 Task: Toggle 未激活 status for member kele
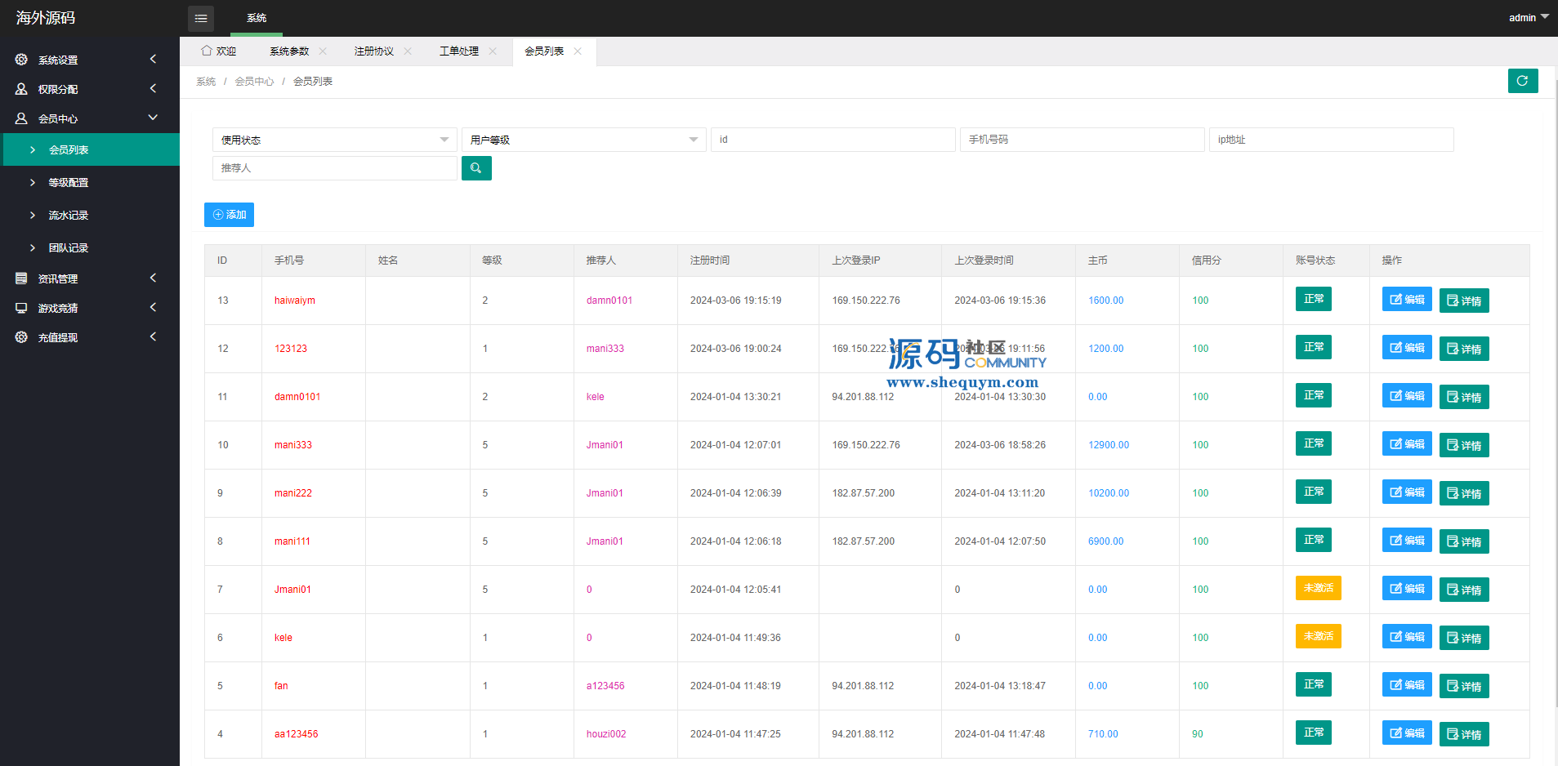click(x=1319, y=636)
